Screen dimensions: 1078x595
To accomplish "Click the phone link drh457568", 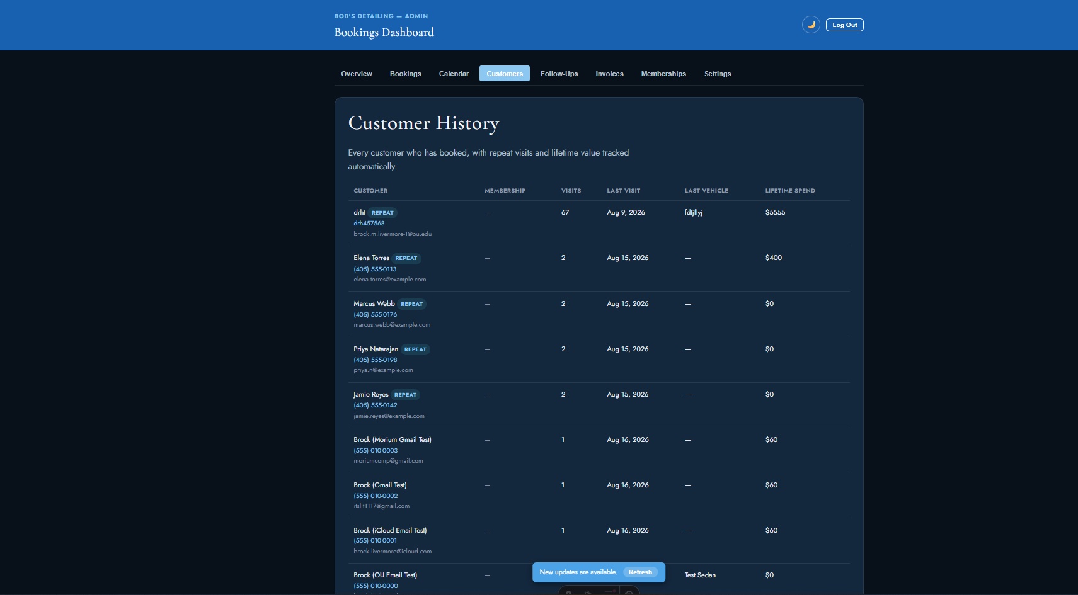I will coord(369,223).
